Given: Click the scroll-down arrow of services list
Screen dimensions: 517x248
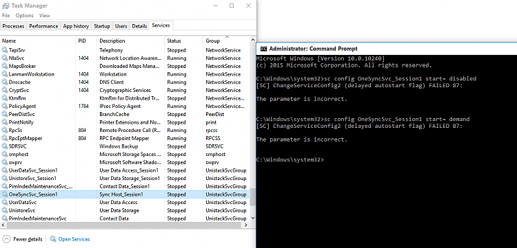Looking at the screenshot, I should 253,218.
